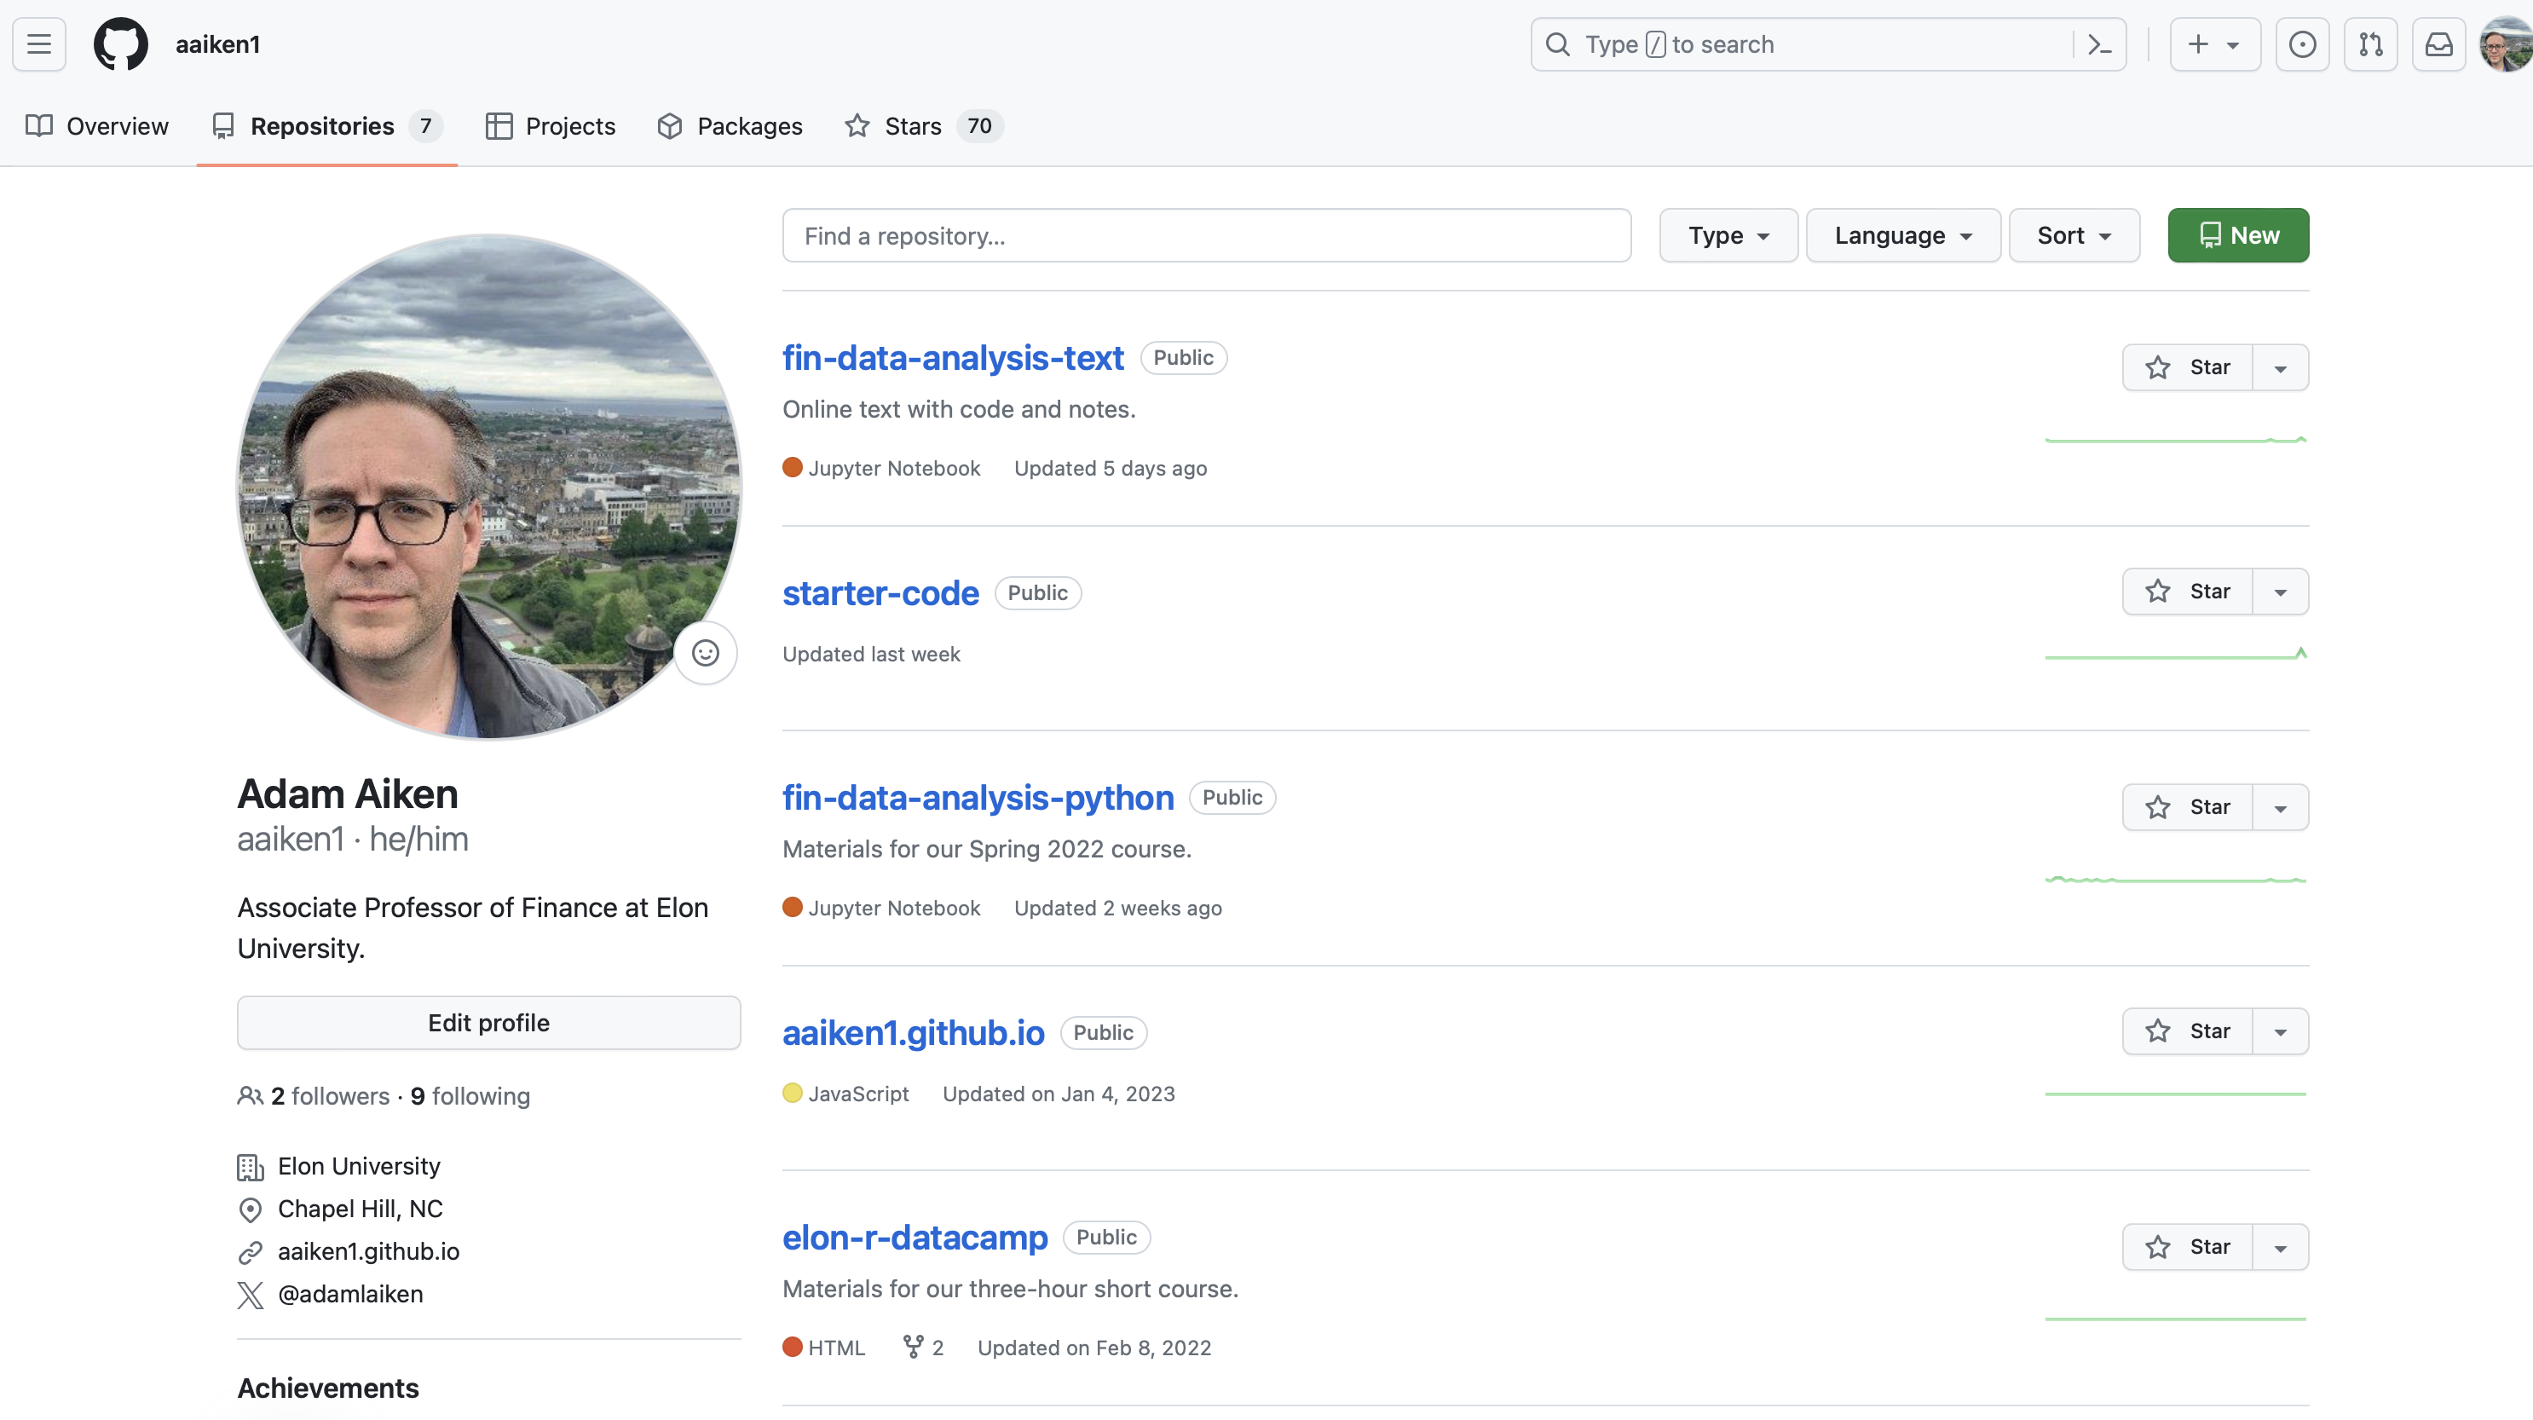
Task: Click 'Materials for our Spring 2022 course.' text
Action: coord(986,849)
